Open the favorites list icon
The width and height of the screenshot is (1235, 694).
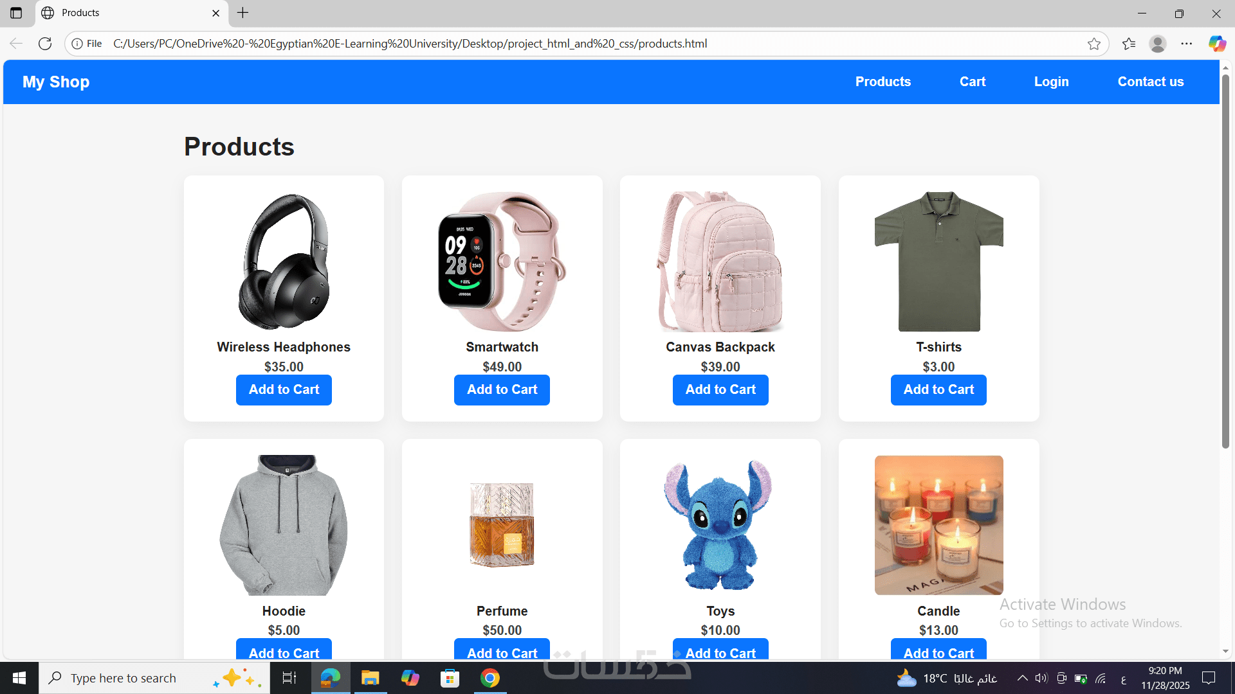point(1129,44)
